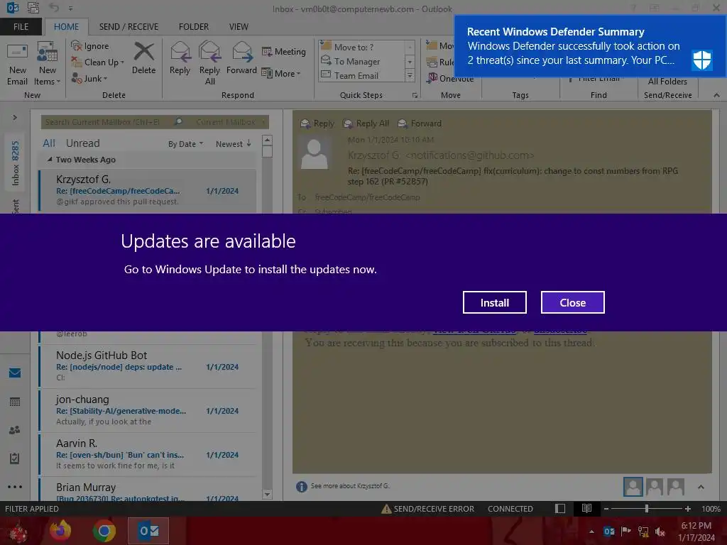Switch to Normal view in status bar
The height and width of the screenshot is (545, 727).
click(560, 509)
